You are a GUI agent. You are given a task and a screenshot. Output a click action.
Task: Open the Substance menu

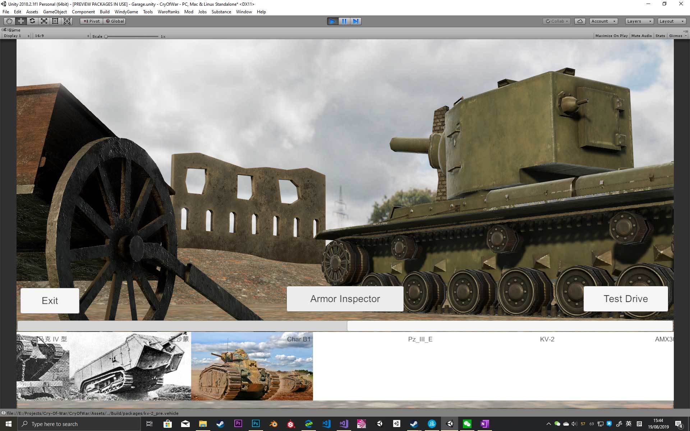click(221, 12)
